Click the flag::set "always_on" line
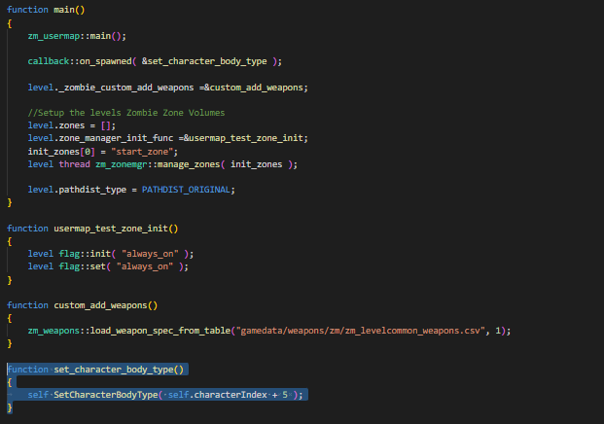 point(108,266)
